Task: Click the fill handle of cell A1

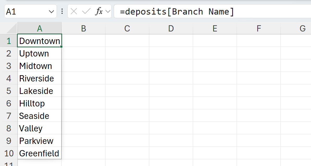Action: pos(61,47)
